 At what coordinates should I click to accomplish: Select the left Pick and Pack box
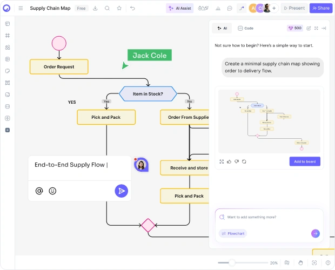tap(106, 117)
